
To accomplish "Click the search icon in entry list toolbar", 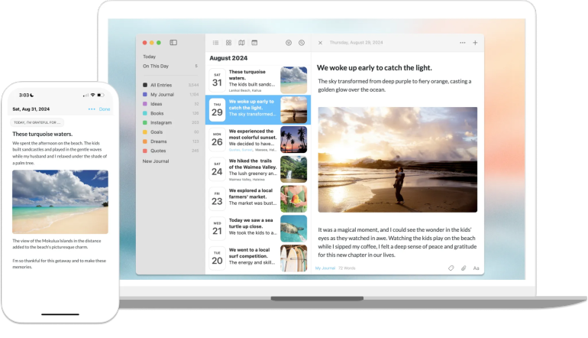I will [302, 42].
